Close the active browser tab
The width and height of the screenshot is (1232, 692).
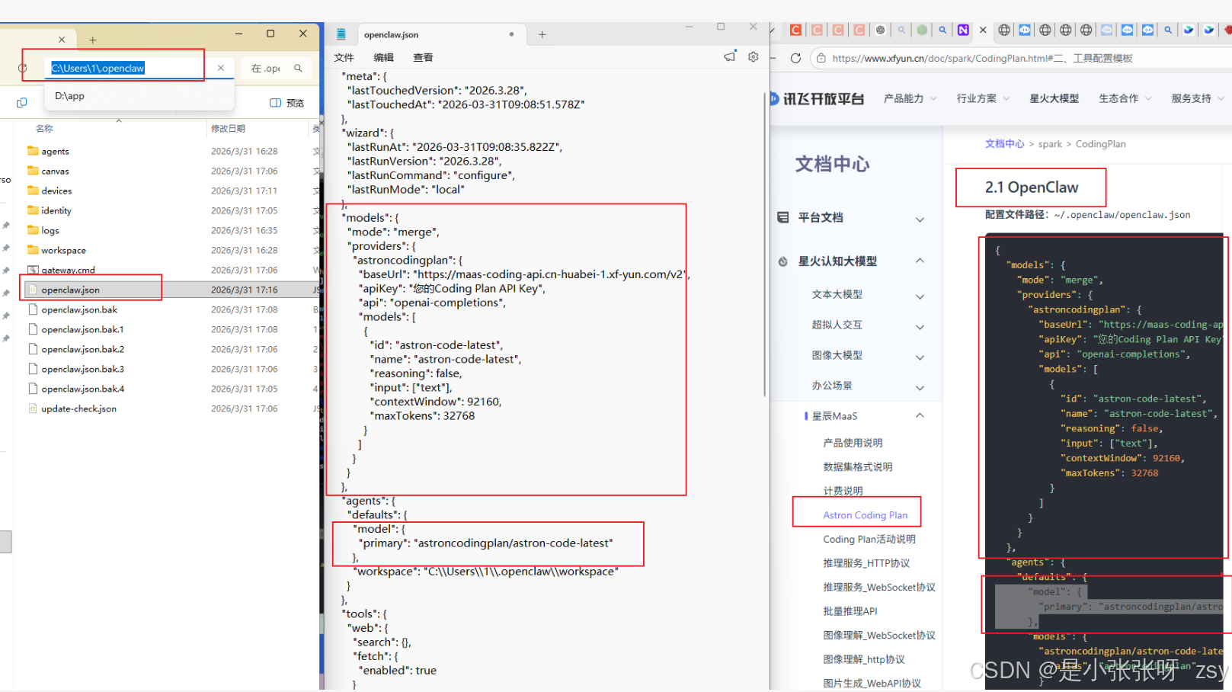point(983,30)
